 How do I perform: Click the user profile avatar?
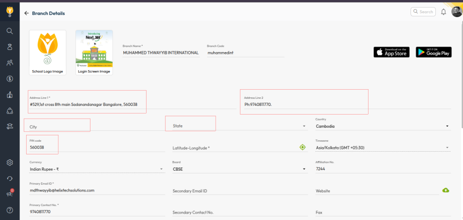(456, 12)
